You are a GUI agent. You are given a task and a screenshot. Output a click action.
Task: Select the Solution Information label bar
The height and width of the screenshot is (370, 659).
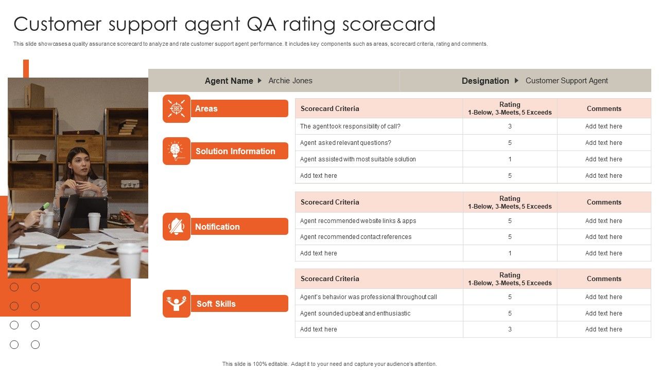tap(239, 151)
